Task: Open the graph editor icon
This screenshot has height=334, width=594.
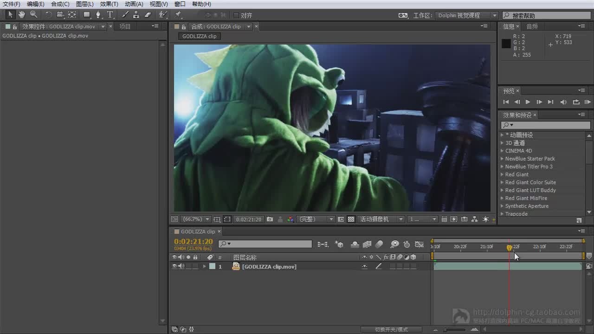Action: [419, 244]
